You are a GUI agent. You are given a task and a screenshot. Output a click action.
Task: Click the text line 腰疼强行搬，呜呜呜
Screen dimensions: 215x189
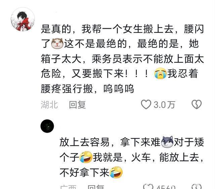pyautogui.click(x=87, y=89)
